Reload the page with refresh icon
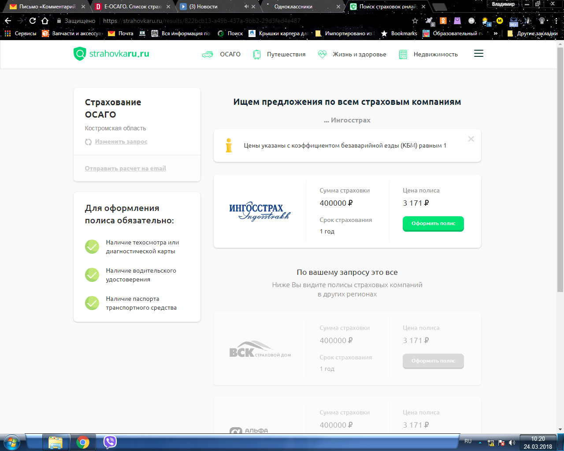Screen dimensions: 564x451 33,21
